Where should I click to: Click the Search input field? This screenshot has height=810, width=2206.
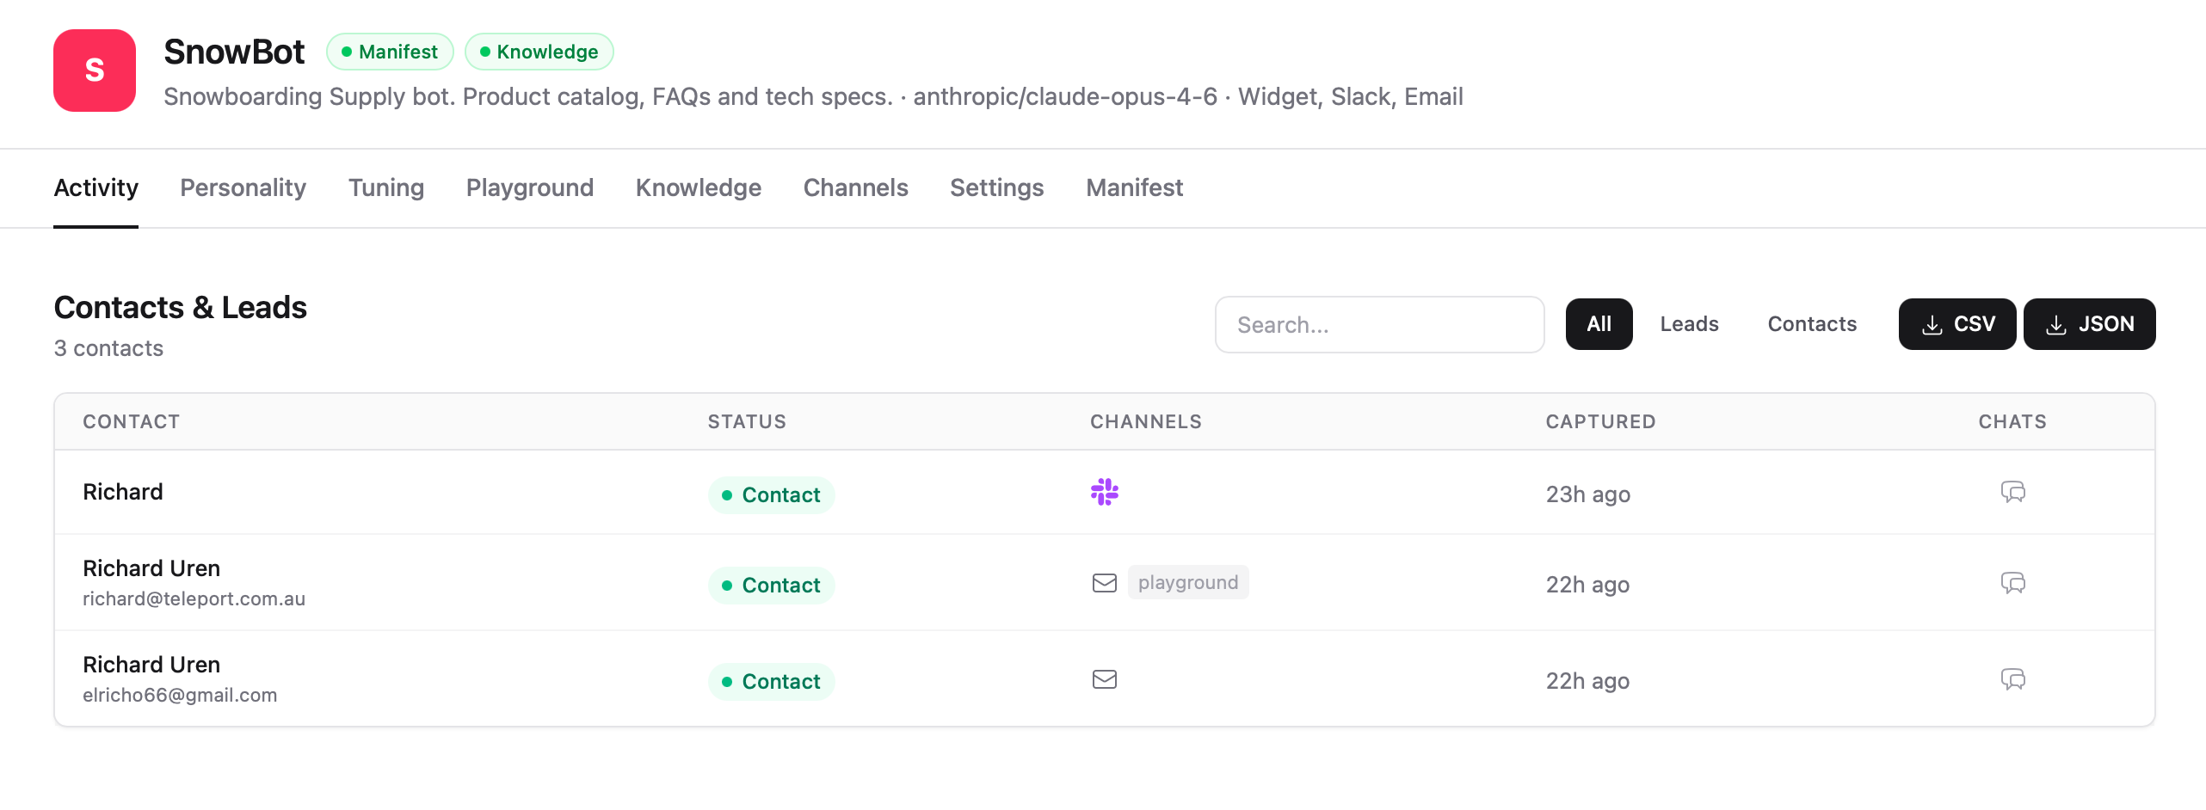pos(1379,324)
